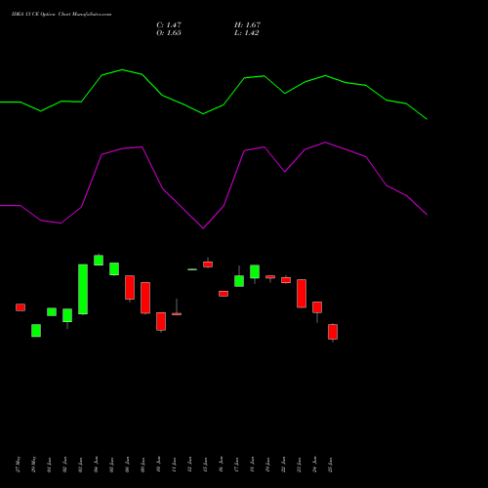The width and height of the screenshot is (488, 488).
Task: Select the 01 Jun date label
Action: 50,465
